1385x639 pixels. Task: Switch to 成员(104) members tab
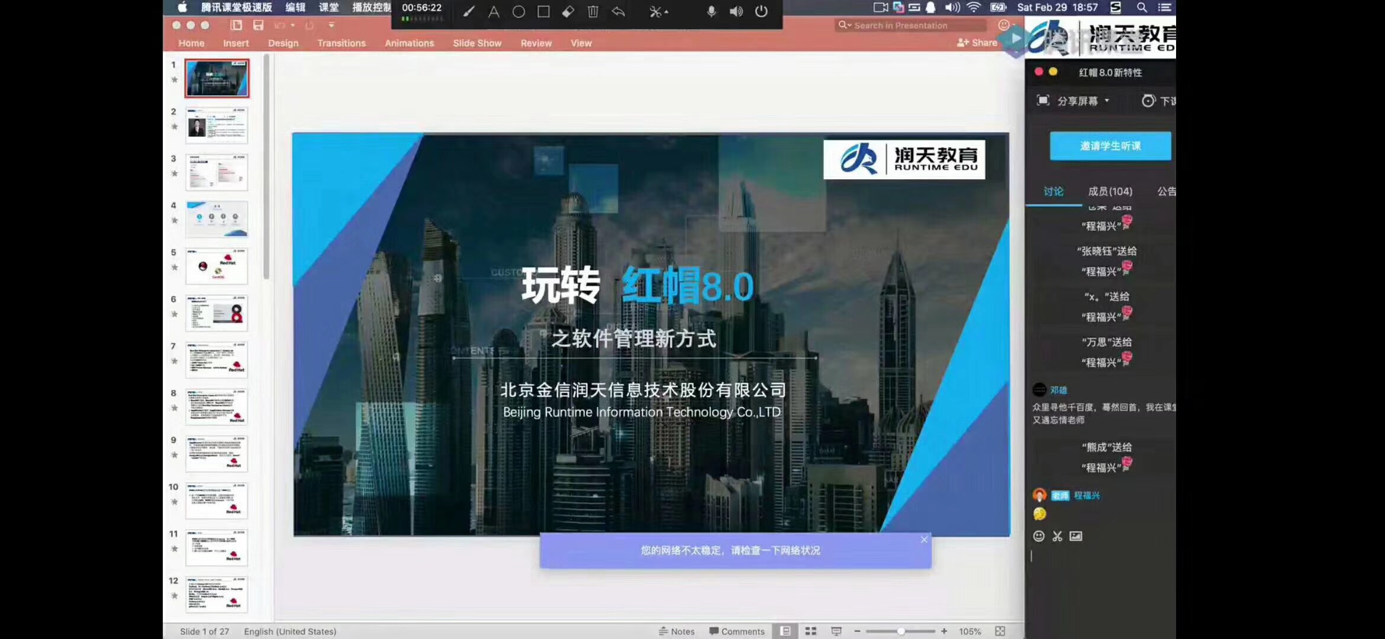[1110, 191]
